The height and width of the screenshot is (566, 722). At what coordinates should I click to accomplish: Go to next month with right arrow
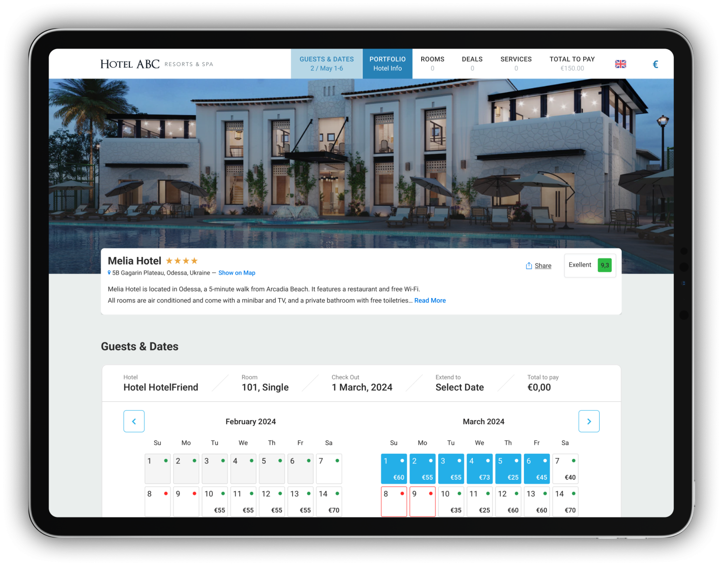click(x=589, y=421)
